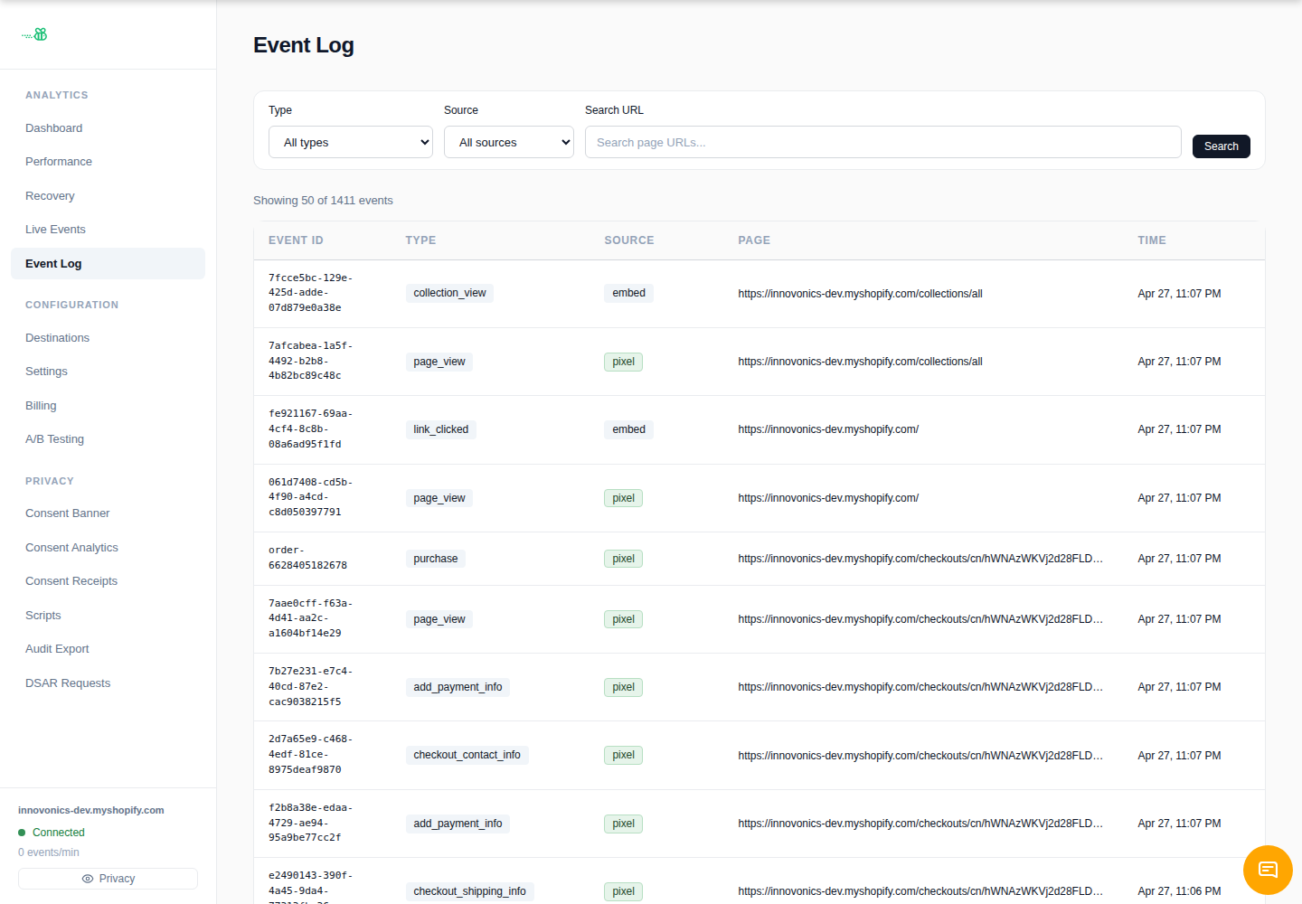Image resolution: width=1302 pixels, height=904 pixels.
Task: Click the checkout_shipping_info type badge
Action: [x=470, y=891]
